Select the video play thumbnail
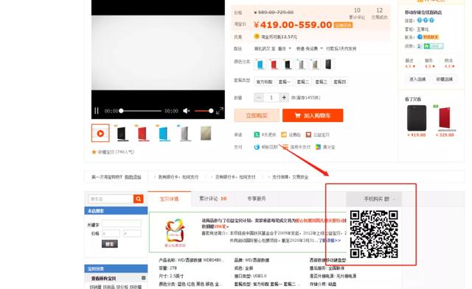This screenshot has height=289, width=472. (x=100, y=133)
